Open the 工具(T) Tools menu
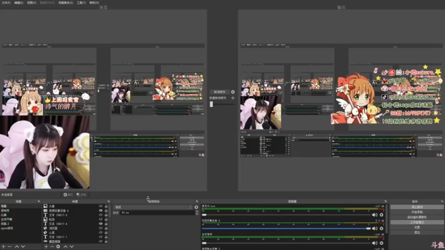Image resolution: width=445 pixels, height=250 pixels. pos(81,3)
